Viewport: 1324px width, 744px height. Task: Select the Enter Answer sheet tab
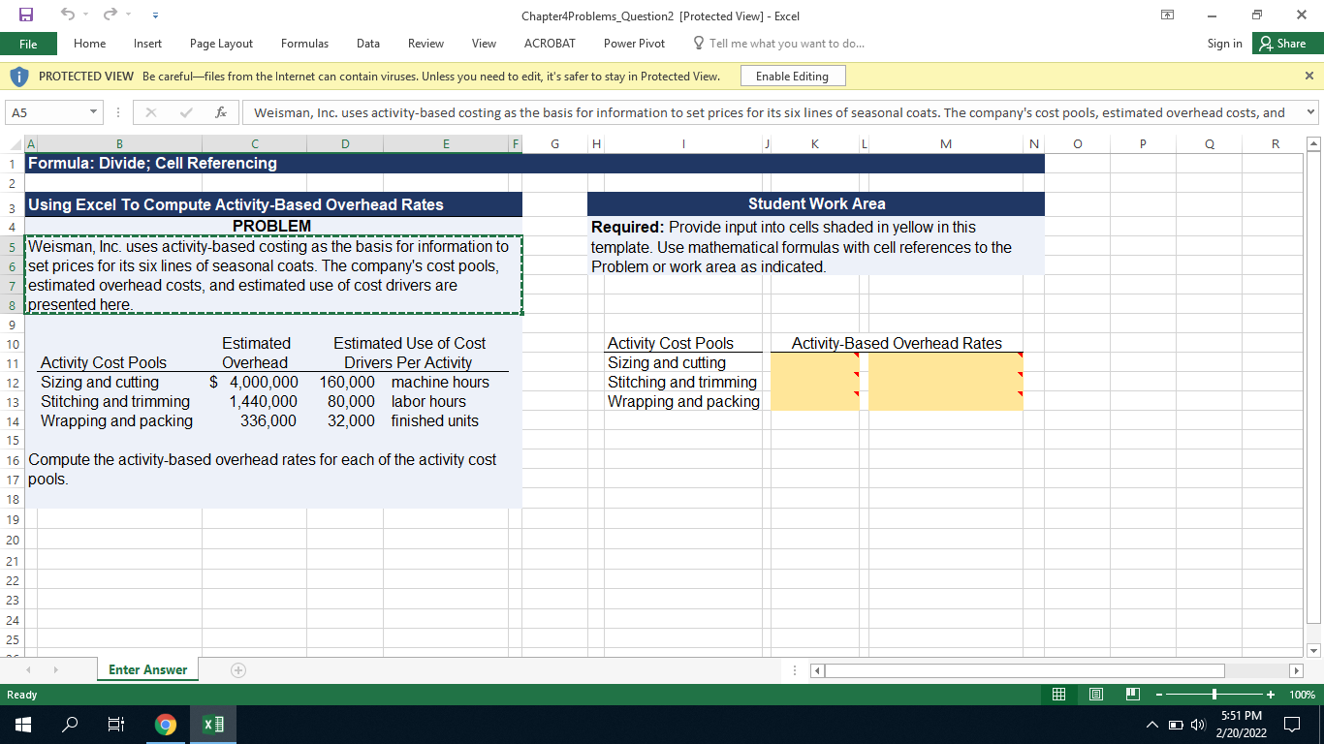pos(147,668)
